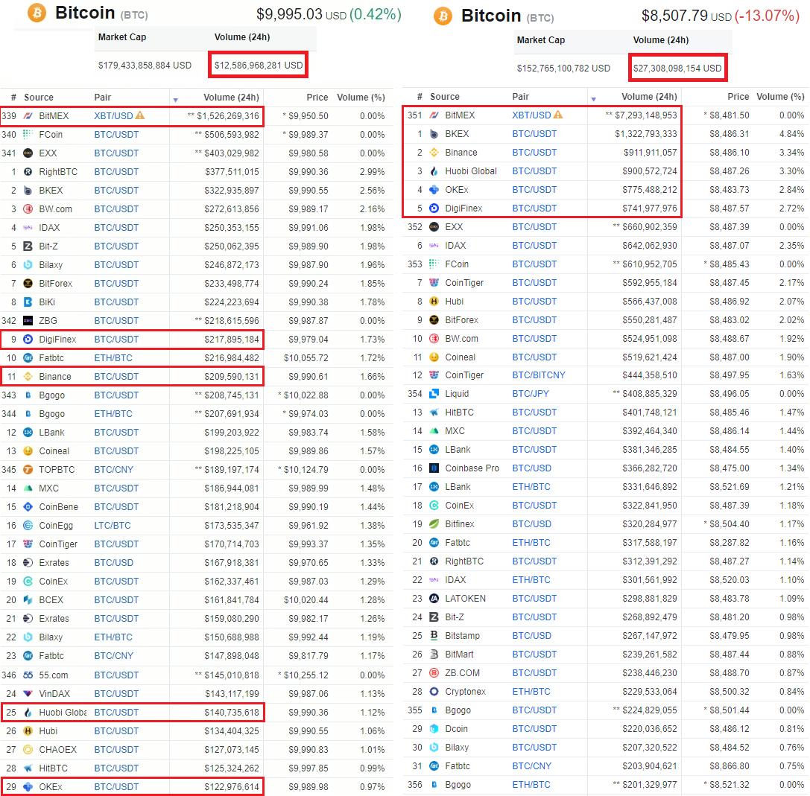
Task: Select the 4.84% volume share for BKEX
Action: (x=791, y=134)
